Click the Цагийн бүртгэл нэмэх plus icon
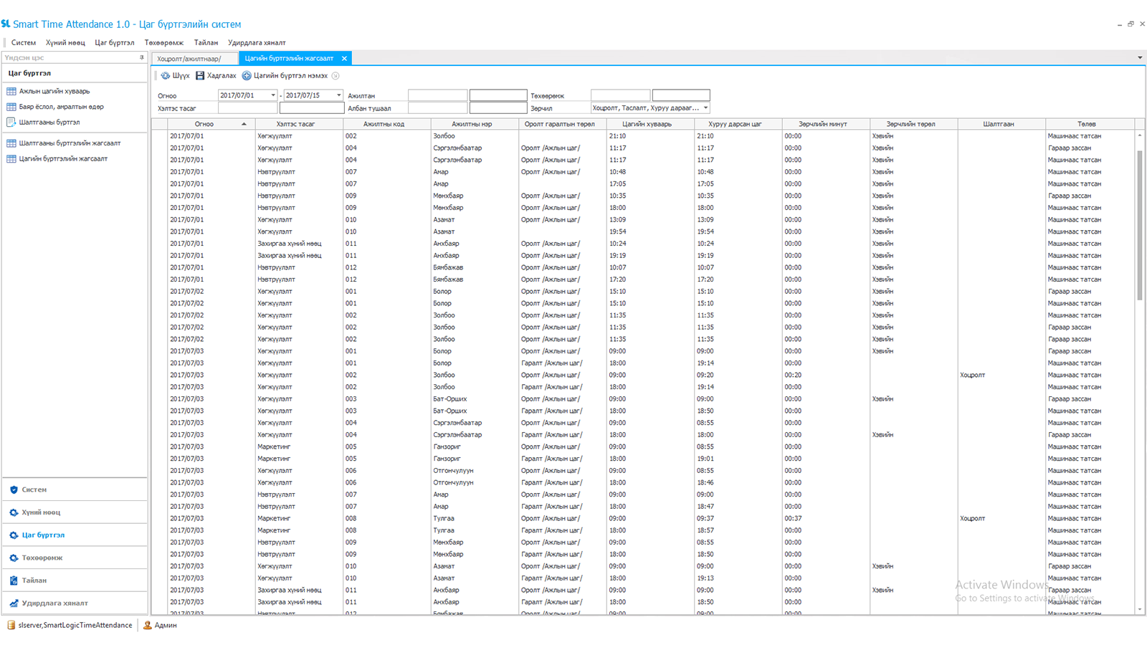 point(247,75)
